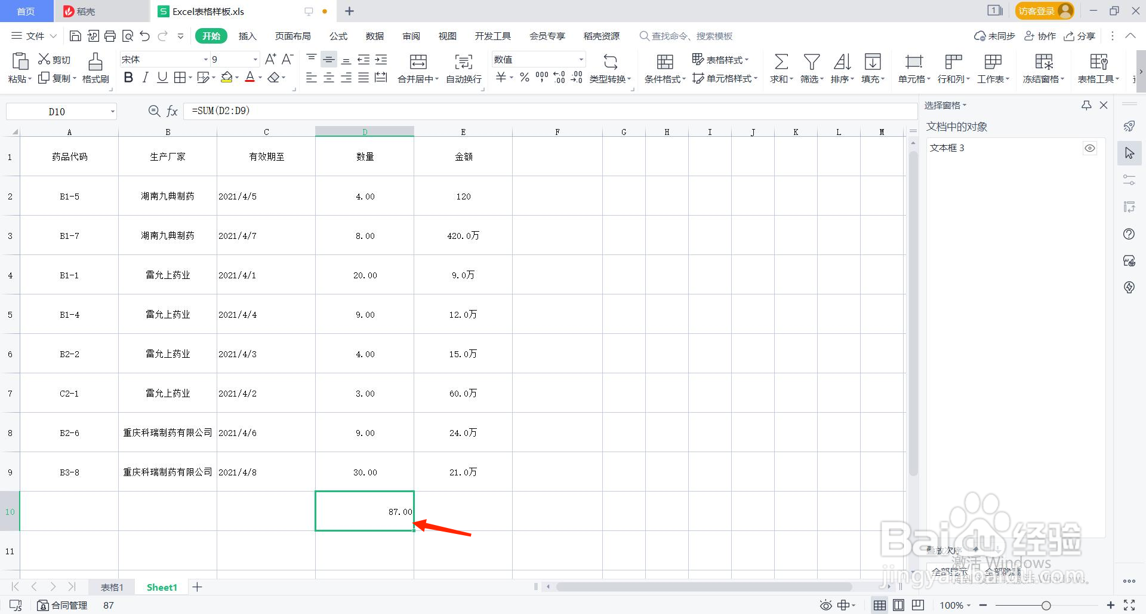This screenshot has width=1146, height=614.
Task: Undo the last action
Action: tap(144, 36)
